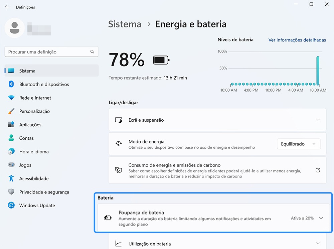Click the leaf heart carbon emissions icon
The height and width of the screenshot is (249, 334).
(x=119, y=170)
